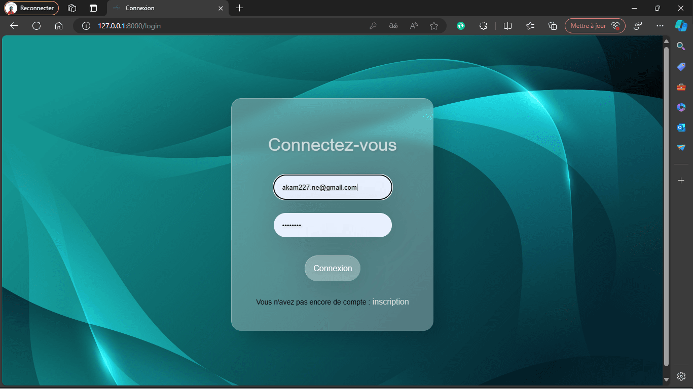
Task: Start Read Aloud from address bar
Action: [414, 26]
